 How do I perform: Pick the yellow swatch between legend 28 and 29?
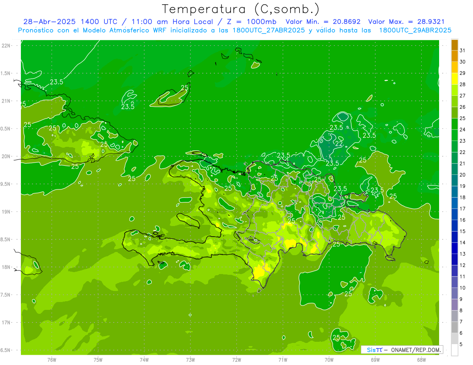point(454,79)
